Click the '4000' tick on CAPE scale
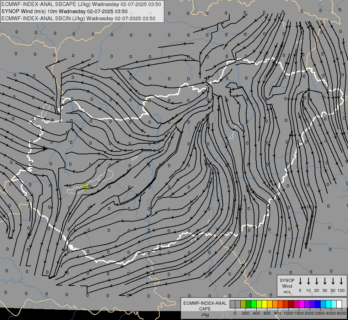This screenshot has width=348, height=320. point(331,313)
